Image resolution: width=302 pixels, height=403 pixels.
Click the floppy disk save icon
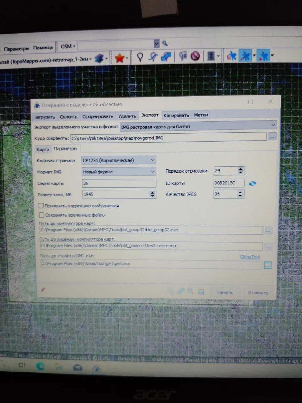click(x=201, y=292)
